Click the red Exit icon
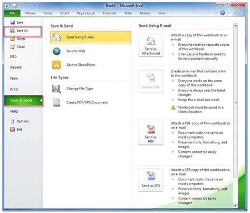 coord(13,129)
